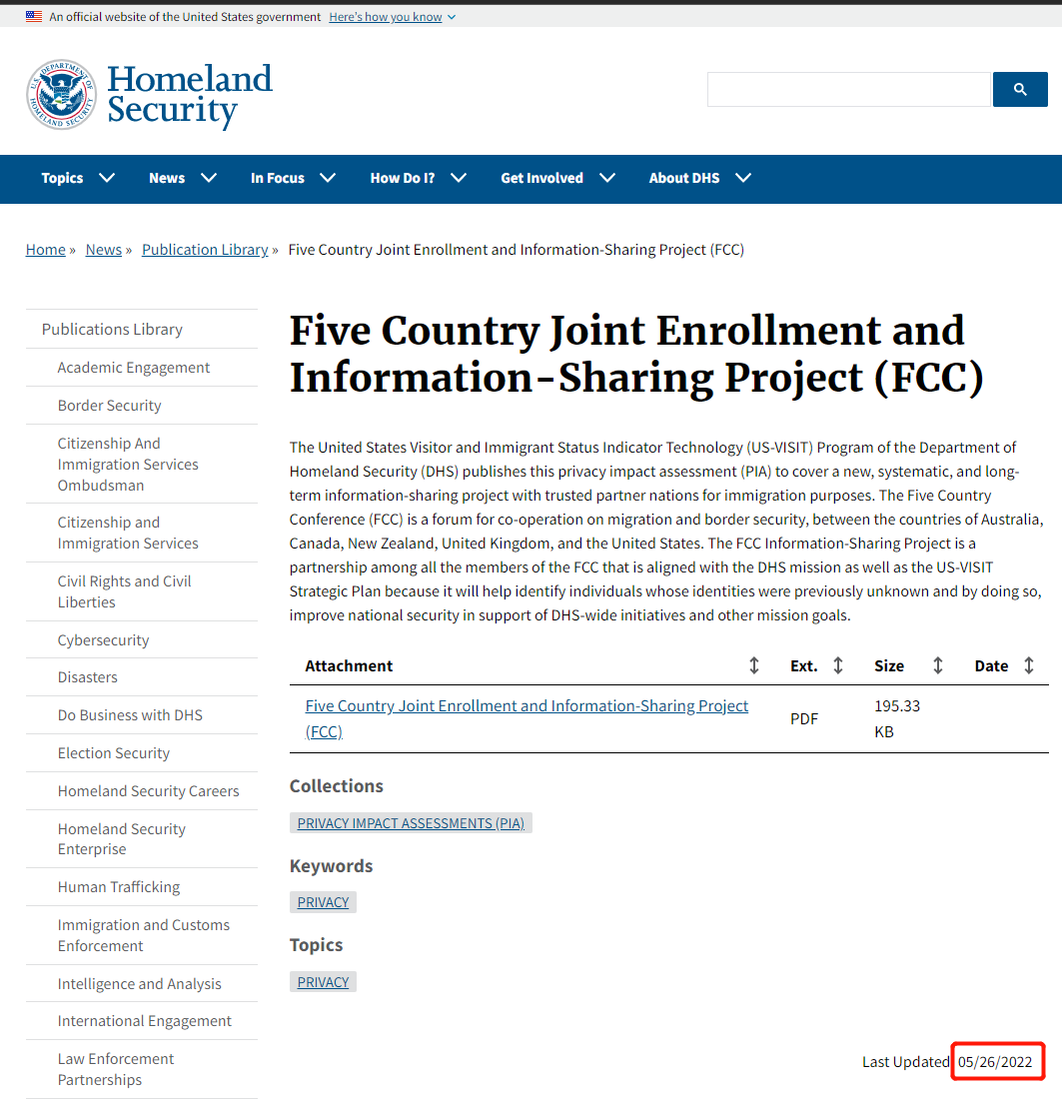The image size is (1062, 1105).
Task: Click the 195.33 KB size cell
Action: (897, 718)
